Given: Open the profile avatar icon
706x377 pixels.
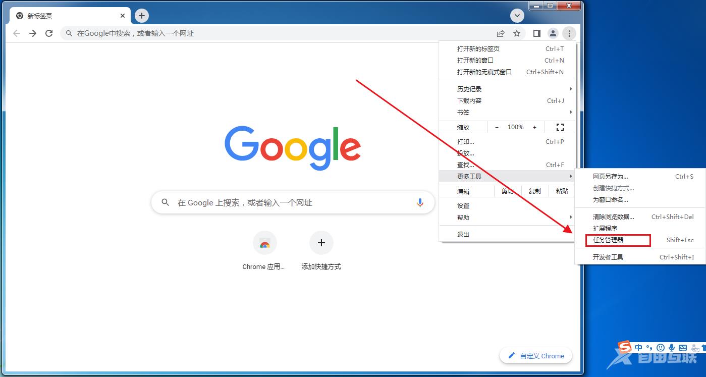Looking at the screenshot, I should [553, 33].
